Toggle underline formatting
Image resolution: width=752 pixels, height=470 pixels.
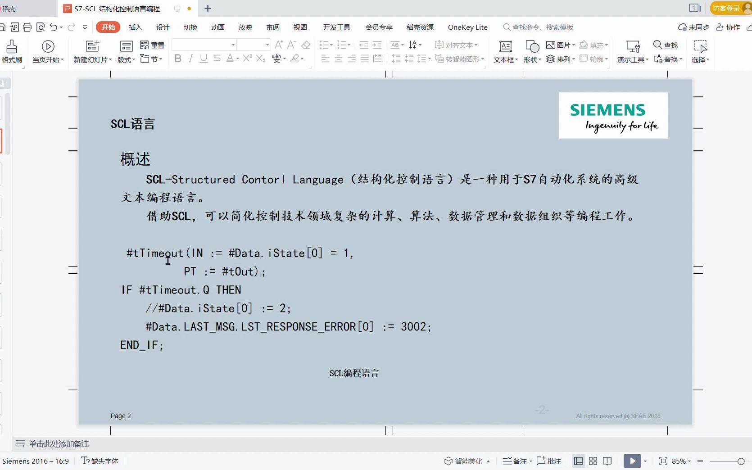click(x=203, y=59)
